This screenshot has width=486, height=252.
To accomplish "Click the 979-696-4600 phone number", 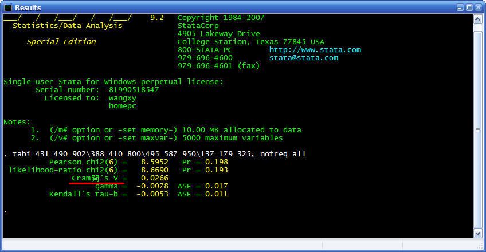I will [x=205, y=58].
